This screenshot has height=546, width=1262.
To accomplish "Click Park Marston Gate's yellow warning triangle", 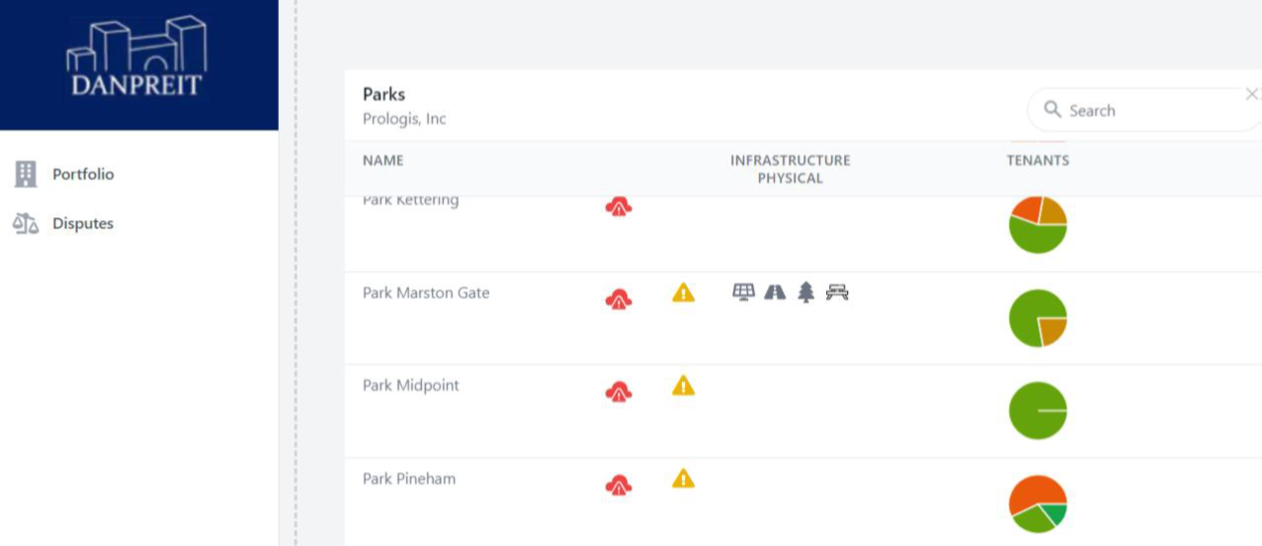I will 683,292.
